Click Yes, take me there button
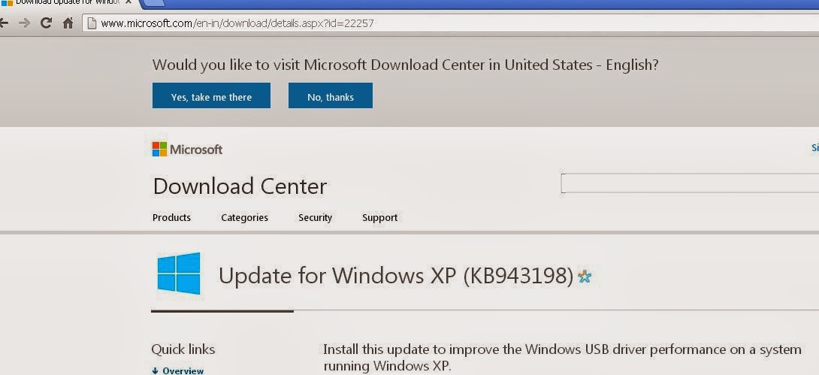 (x=211, y=95)
